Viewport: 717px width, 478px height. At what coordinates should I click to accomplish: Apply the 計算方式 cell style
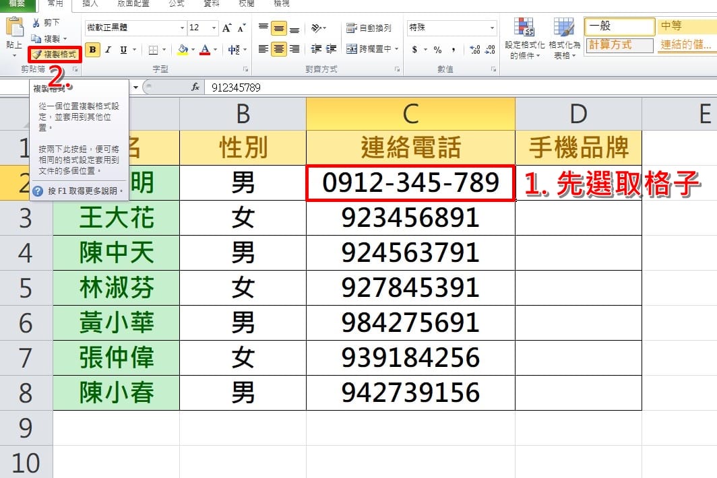click(x=619, y=45)
